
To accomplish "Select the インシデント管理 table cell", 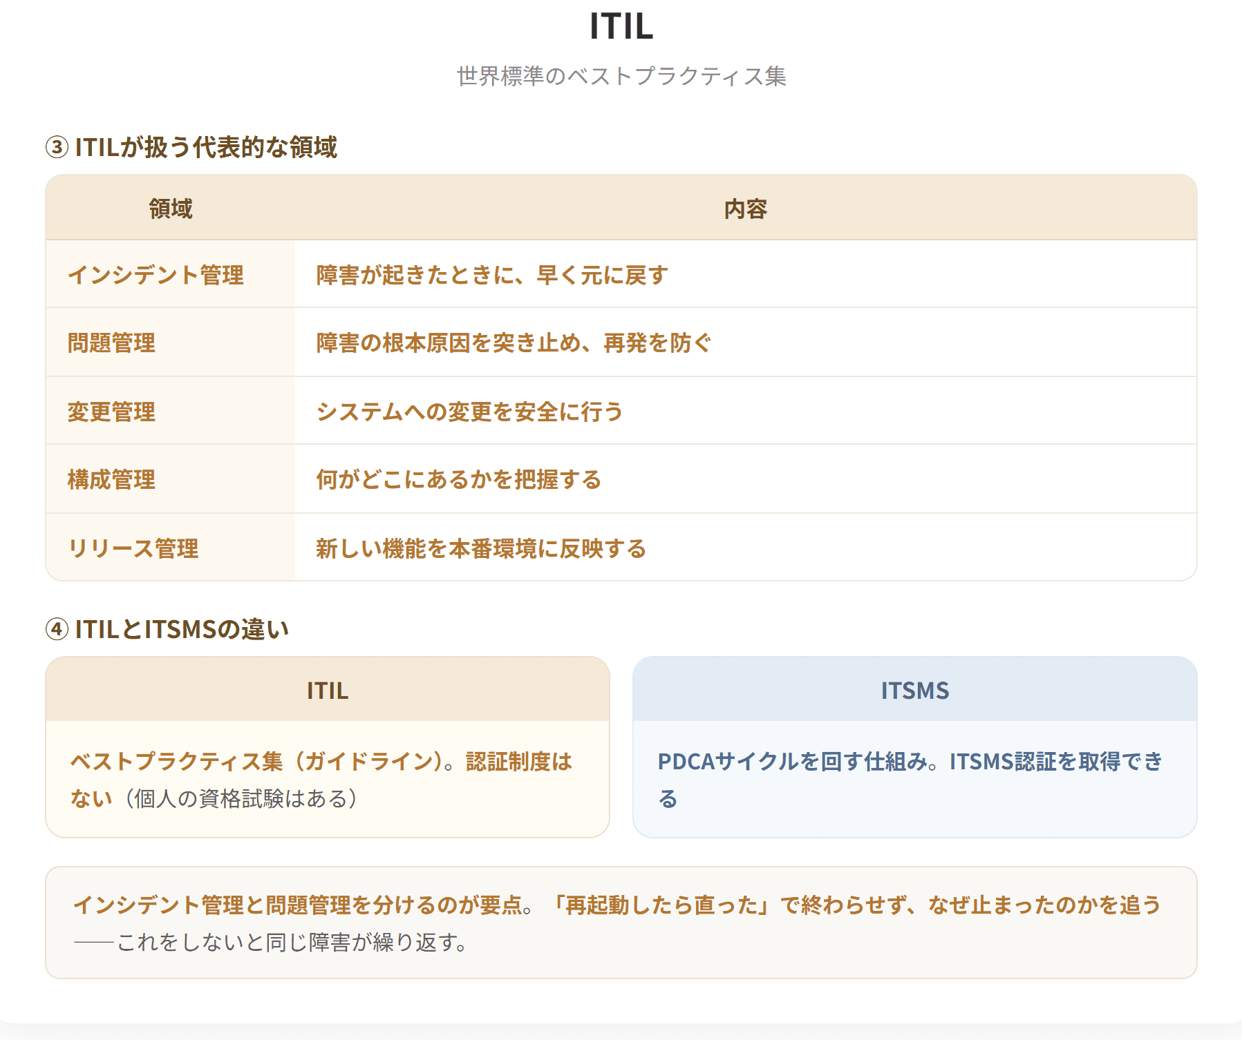I will [171, 275].
